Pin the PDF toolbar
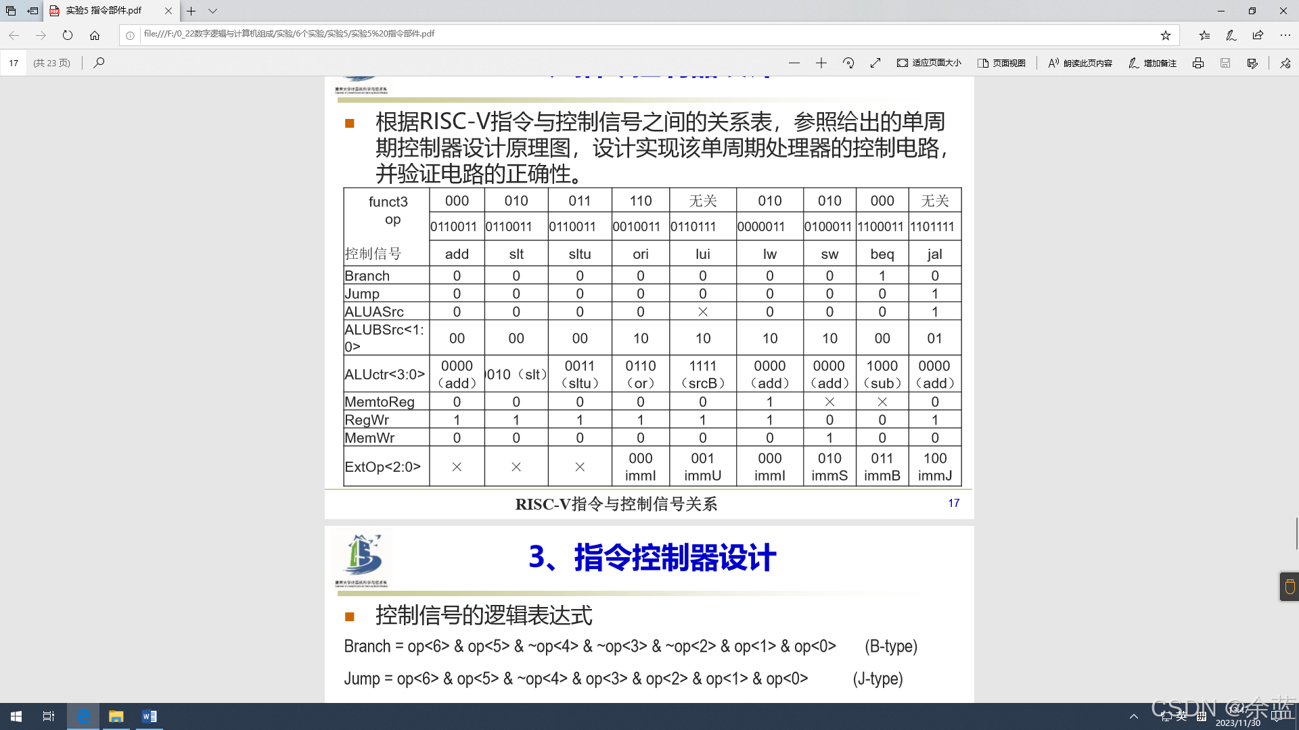Image resolution: width=1299 pixels, height=730 pixels. pos(1285,63)
